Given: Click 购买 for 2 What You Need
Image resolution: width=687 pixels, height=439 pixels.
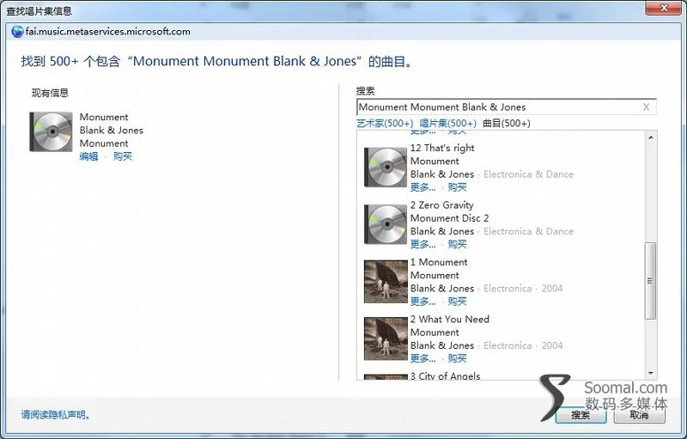Looking at the screenshot, I should tap(457, 358).
